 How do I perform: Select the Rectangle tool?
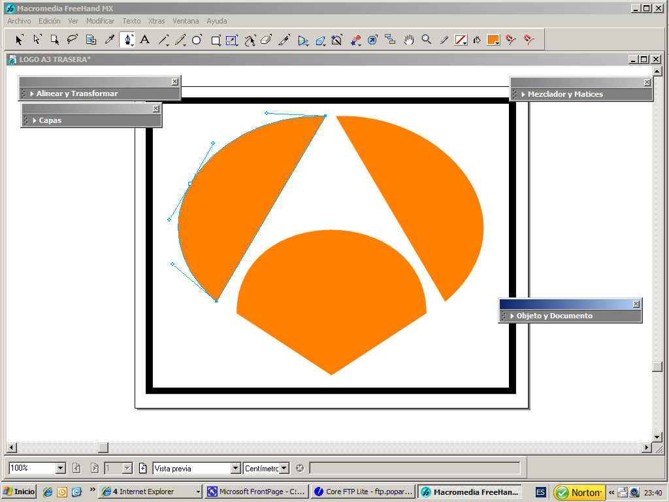[216, 40]
